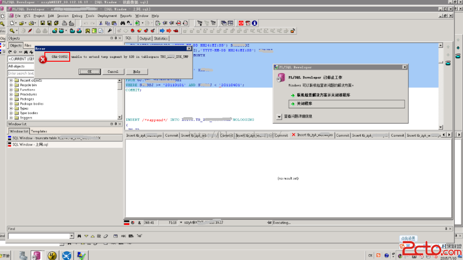Viewport: 463px width, 260px height.
Task: Click the blue Info about icon
Action: coord(254,23)
